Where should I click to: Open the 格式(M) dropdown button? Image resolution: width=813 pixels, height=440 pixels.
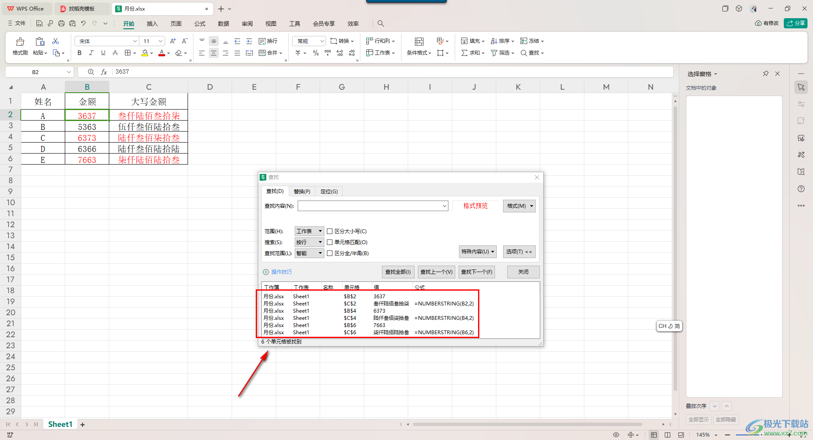[519, 206]
